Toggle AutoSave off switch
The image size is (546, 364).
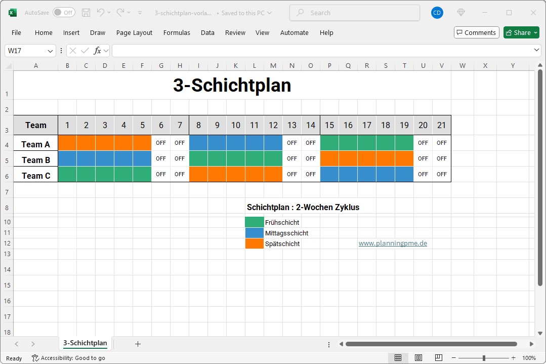(x=64, y=13)
